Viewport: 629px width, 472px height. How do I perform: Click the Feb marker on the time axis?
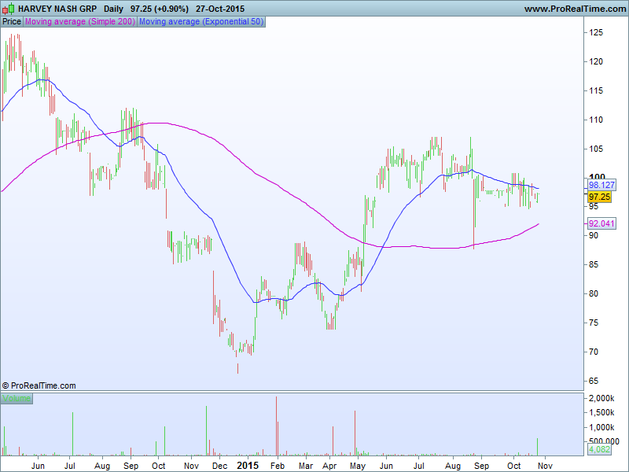click(x=277, y=464)
